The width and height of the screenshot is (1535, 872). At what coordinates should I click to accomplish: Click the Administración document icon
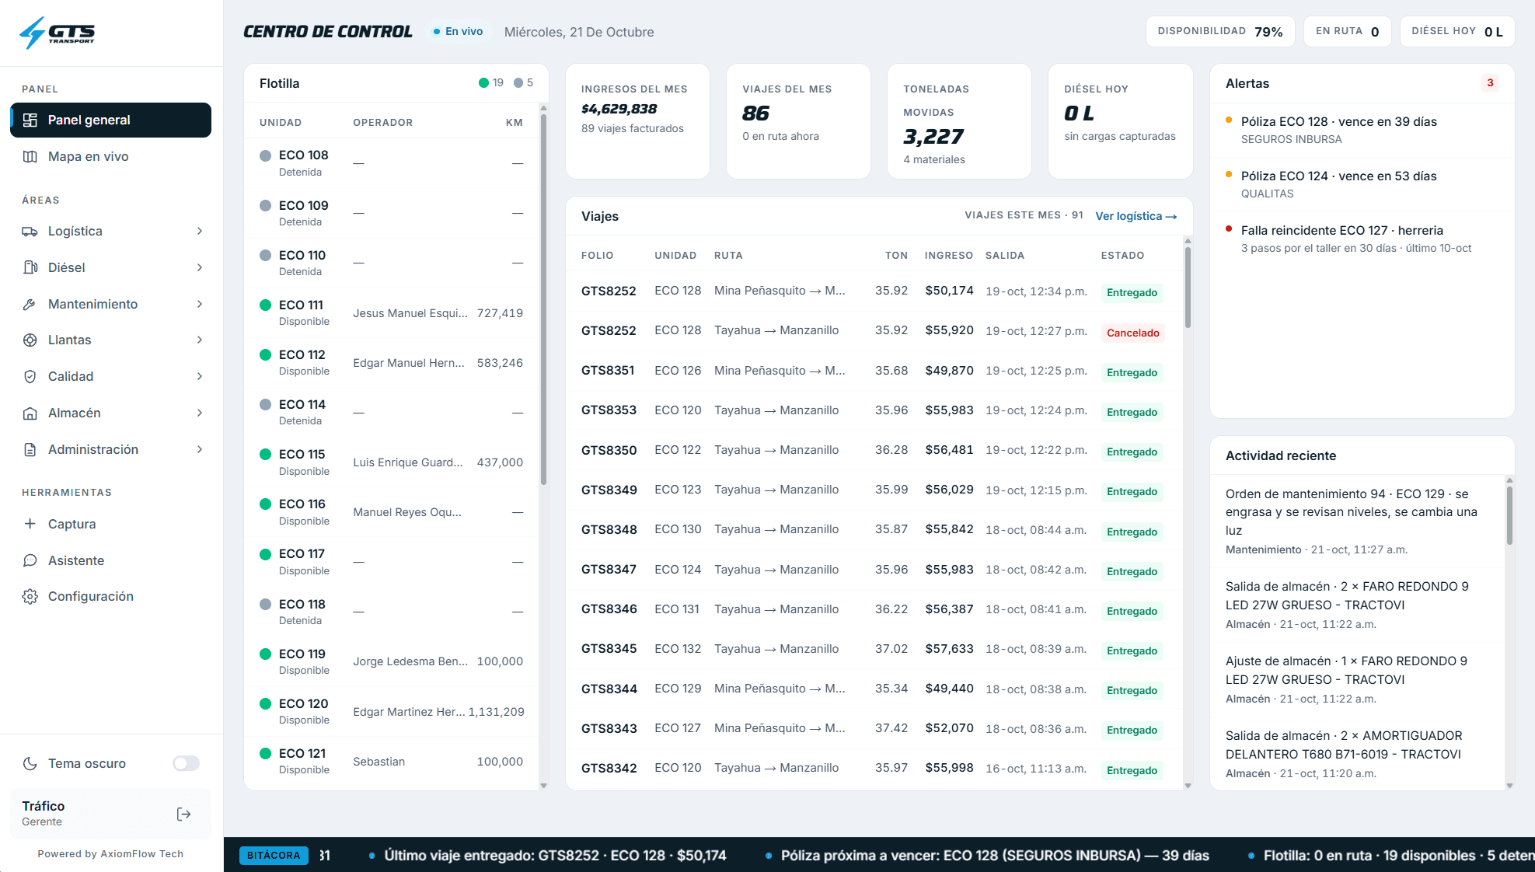click(30, 449)
